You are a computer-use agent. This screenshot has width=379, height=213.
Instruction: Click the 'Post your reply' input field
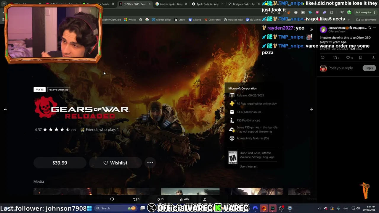pos(341,68)
